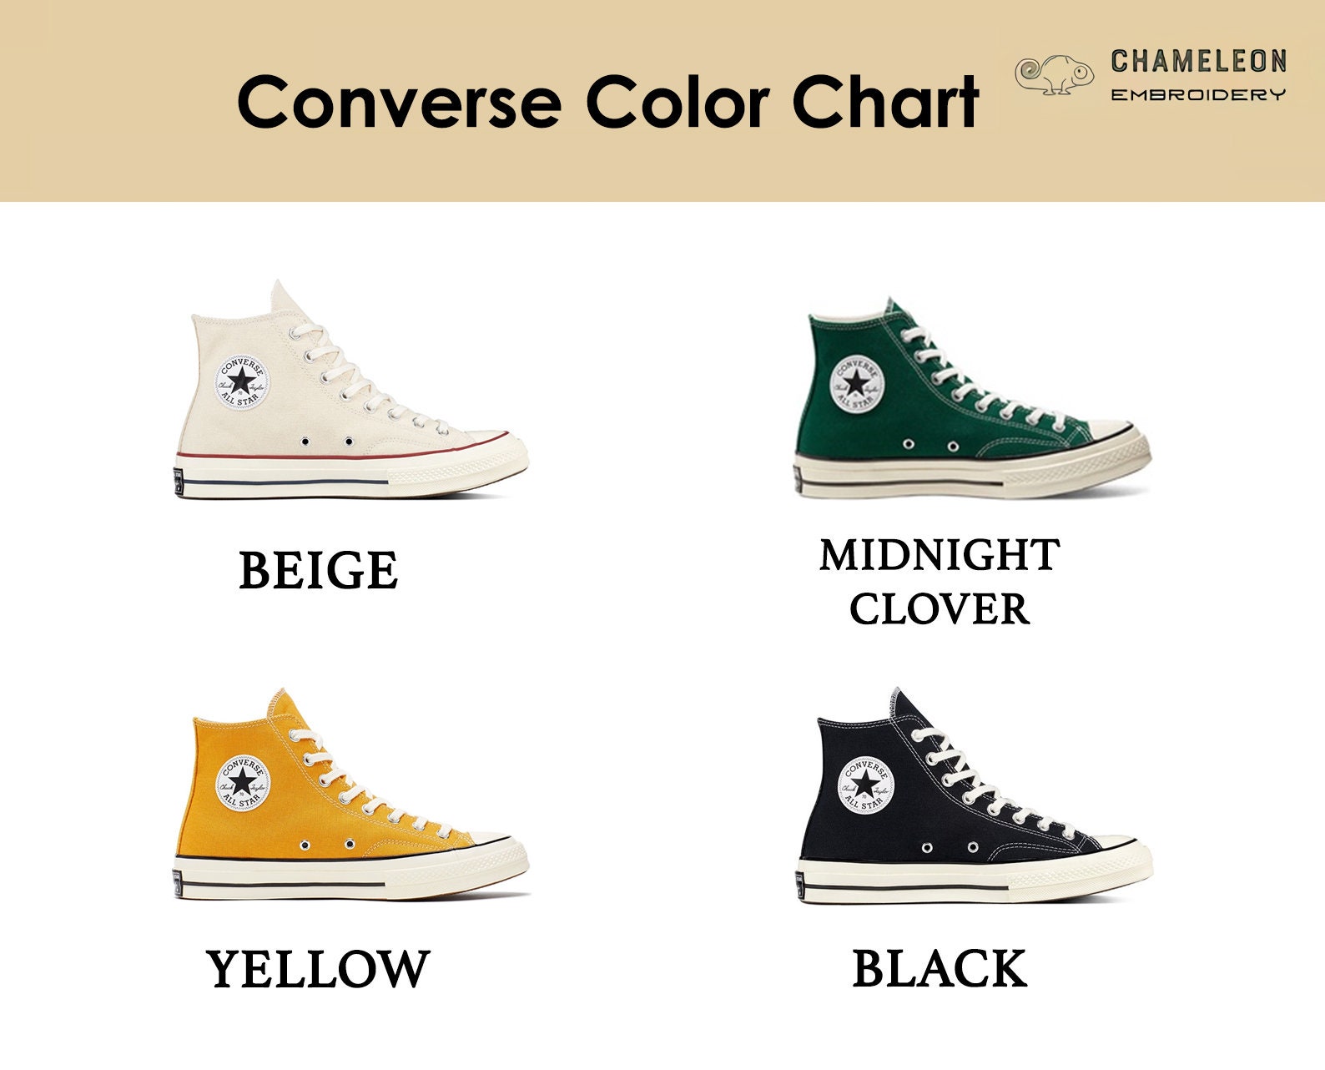Viewport: 1325px width, 1070px height.
Task: Click the All Star patch on beige shoe
Action: (243, 381)
